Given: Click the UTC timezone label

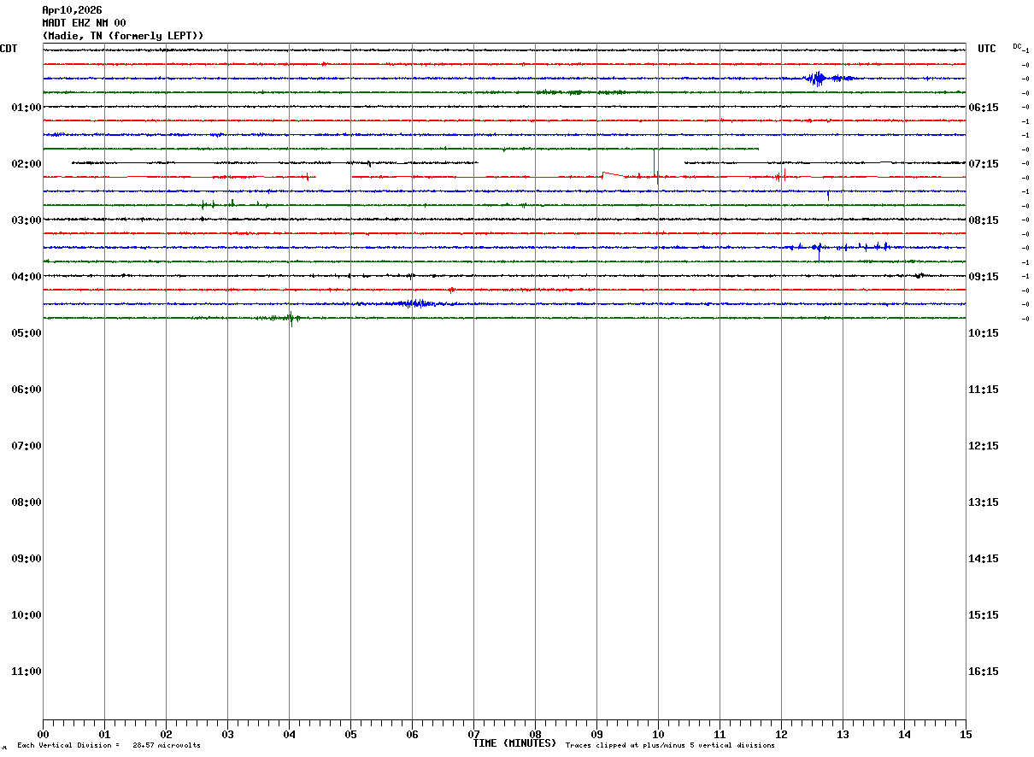Looking at the screenshot, I should coord(987,49).
